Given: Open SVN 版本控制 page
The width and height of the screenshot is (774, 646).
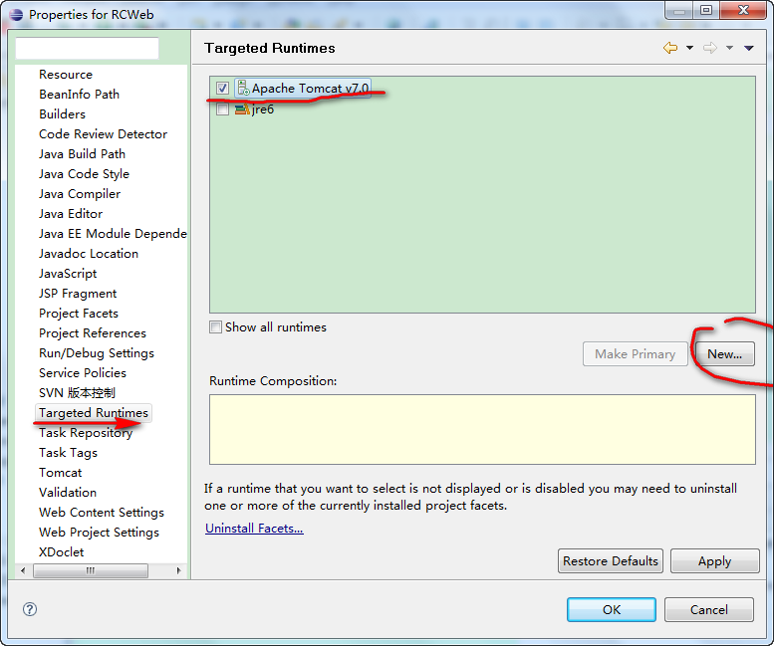Looking at the screenshot, I should (77, 393).
